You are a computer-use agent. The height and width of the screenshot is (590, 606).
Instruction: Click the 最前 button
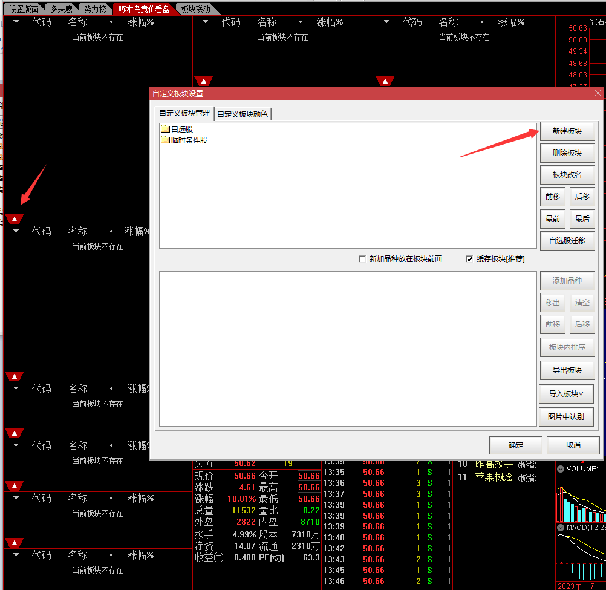(553, 219)
